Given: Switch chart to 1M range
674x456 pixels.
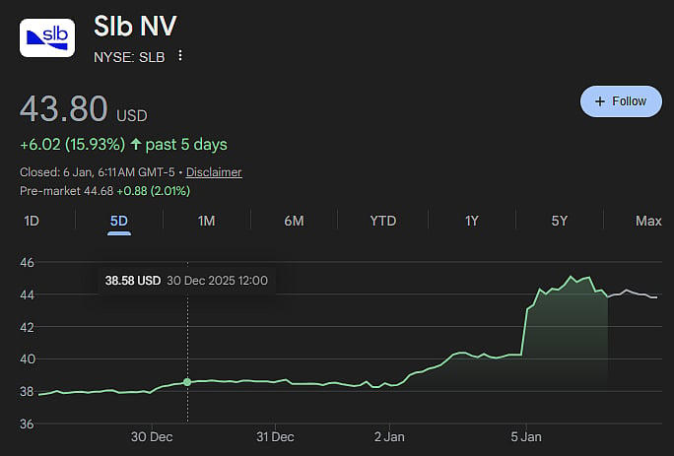Looking at the screenshot, I should coord(206,221).
